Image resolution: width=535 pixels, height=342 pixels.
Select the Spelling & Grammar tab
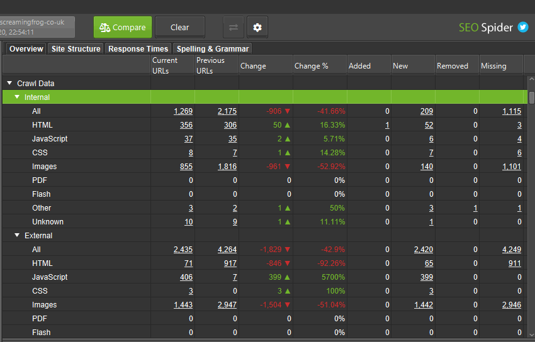pyautogui.click(x=212, y=49)
